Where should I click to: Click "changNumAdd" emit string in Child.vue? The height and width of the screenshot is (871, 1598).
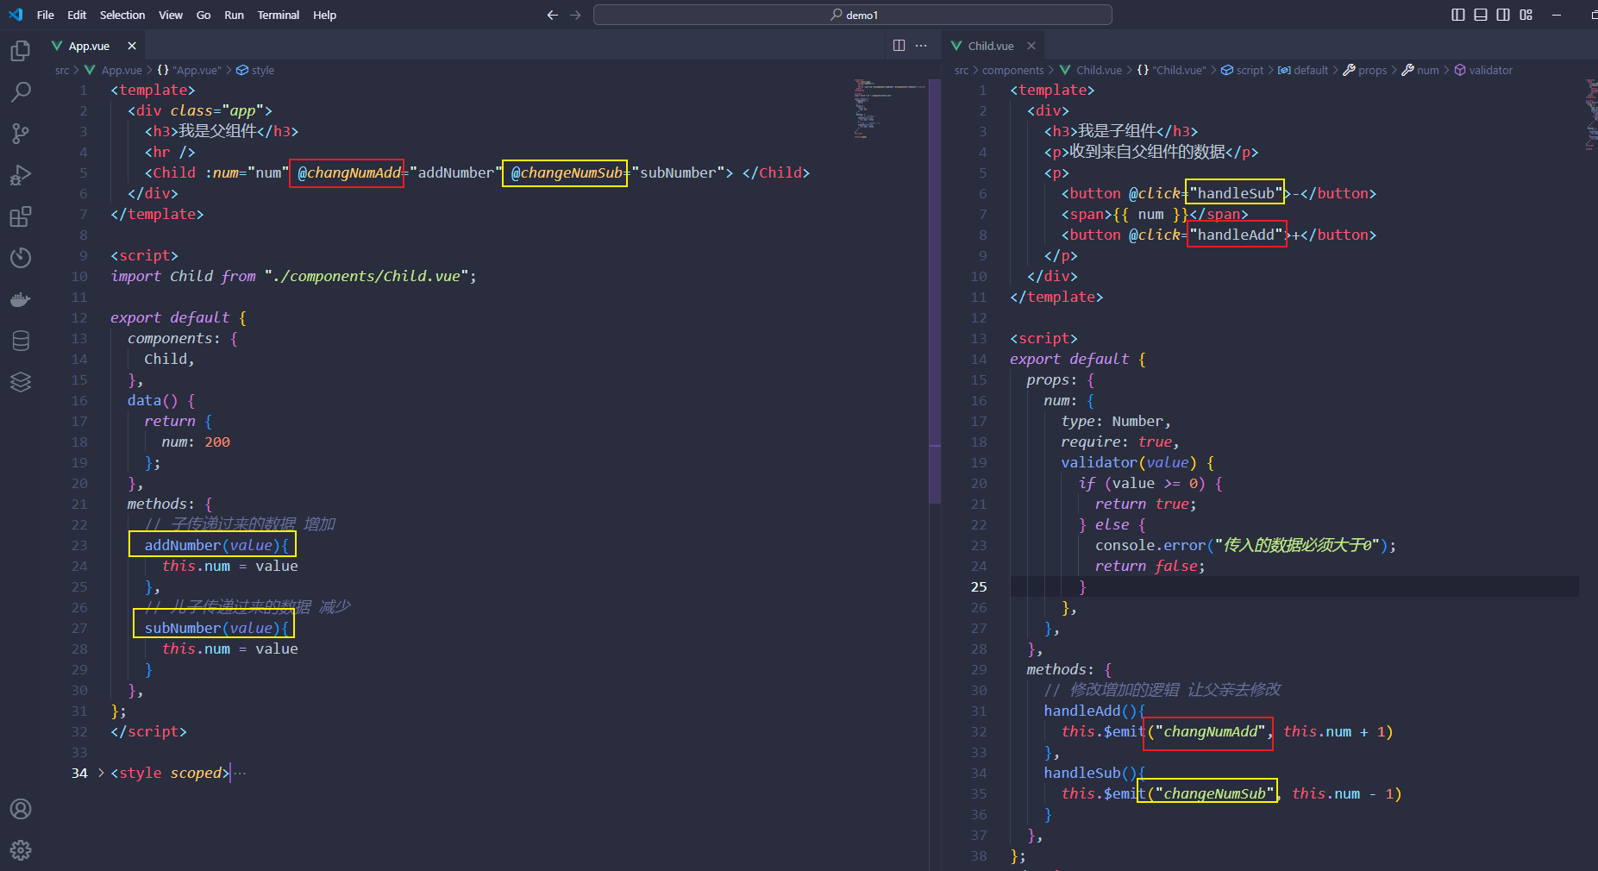pos(1211,731)
